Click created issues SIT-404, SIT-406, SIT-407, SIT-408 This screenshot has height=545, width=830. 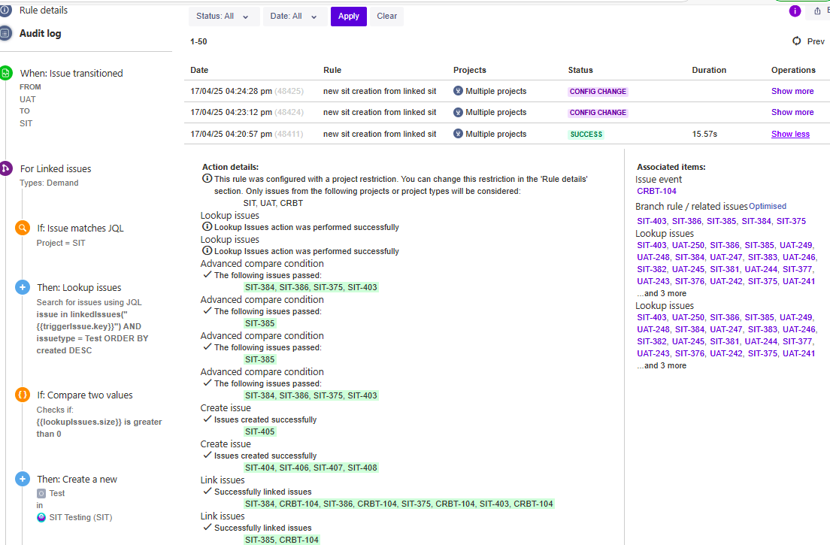point(311,468)
